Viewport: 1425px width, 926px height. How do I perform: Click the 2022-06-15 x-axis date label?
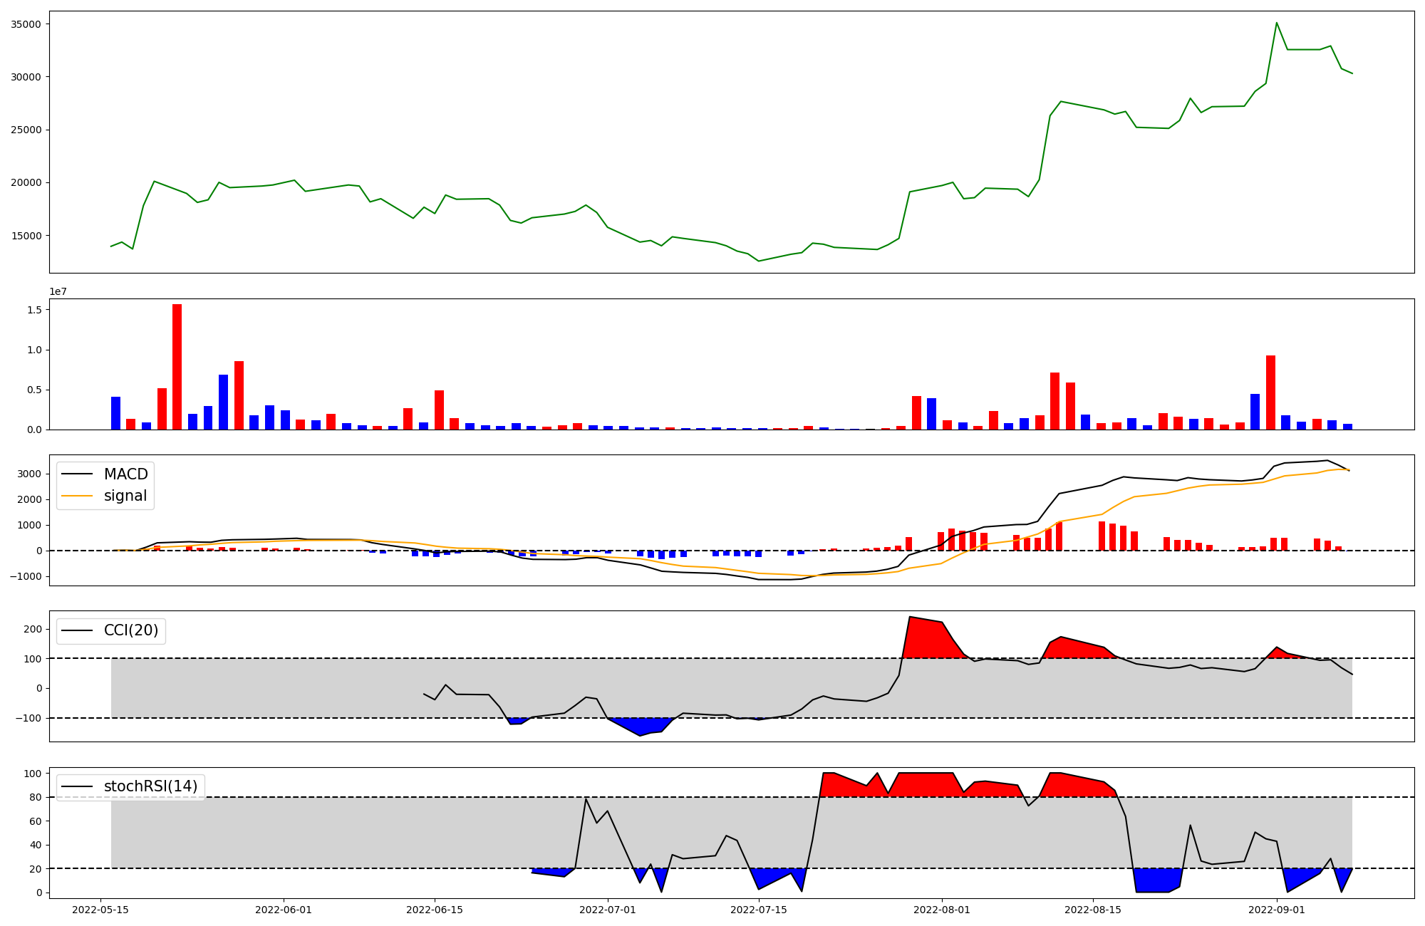[x=435, y=910]
